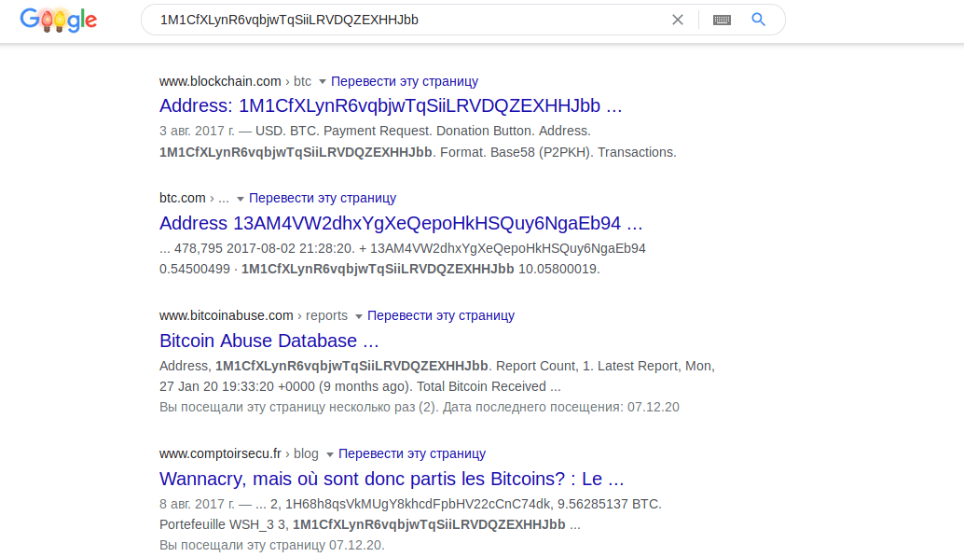This screenshot has height=557, width=964.
Task: Open the 'Address: 1M1CfXLynR6vqbjwTqSiiLRVDQZEXHHJbb' result
Action: point(391,105)
